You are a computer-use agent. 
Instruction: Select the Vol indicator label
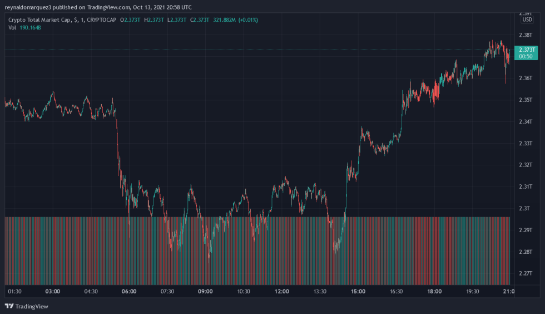click(12, 27)
